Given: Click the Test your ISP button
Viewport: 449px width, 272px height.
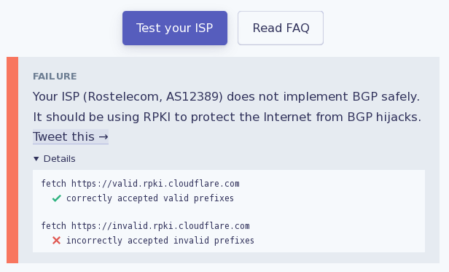Looking at the screenshot, I should tap(175, 28).
